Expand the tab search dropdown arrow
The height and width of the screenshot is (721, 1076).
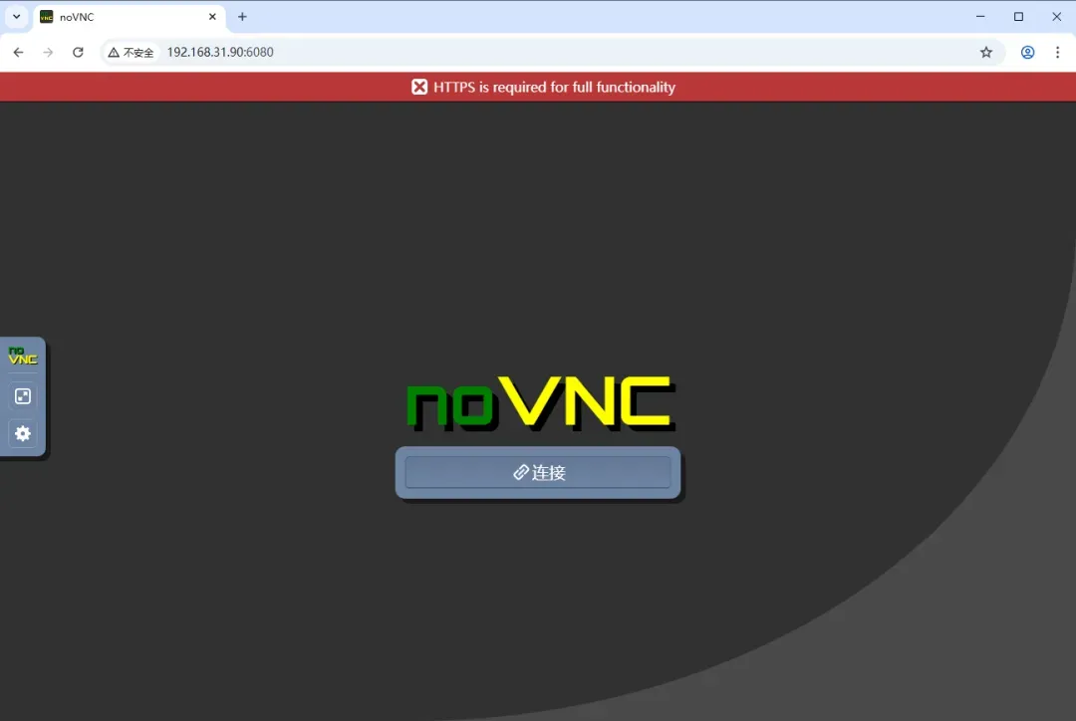pos(17,17)
